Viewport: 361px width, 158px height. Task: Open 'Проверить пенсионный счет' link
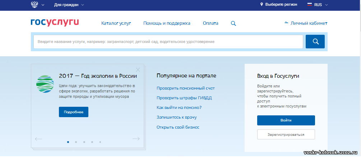point(186,88)
